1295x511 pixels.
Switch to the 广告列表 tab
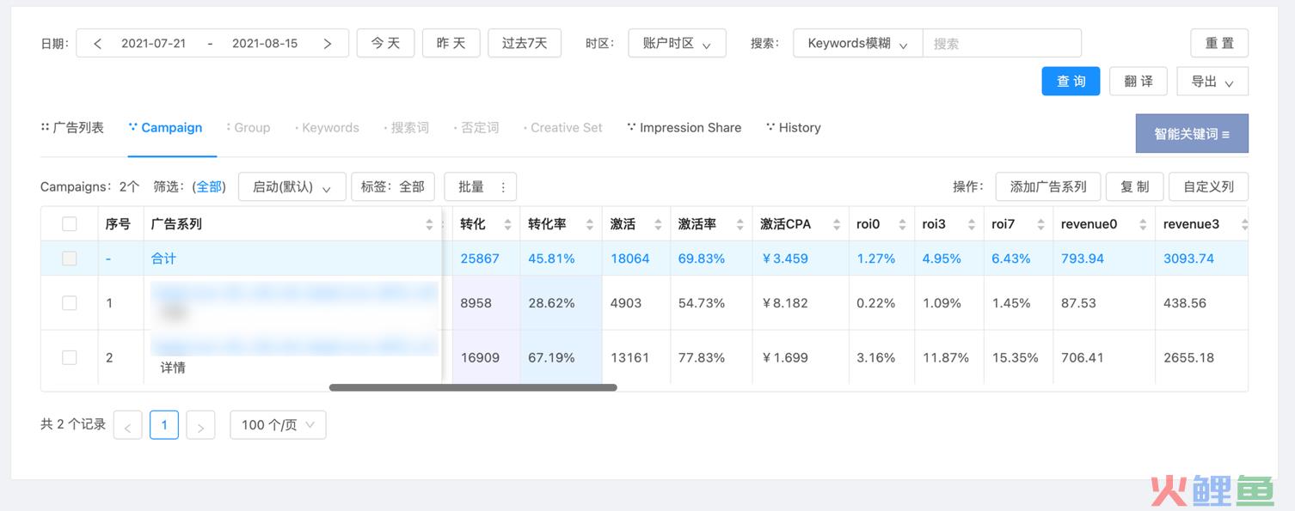[72, 128]
